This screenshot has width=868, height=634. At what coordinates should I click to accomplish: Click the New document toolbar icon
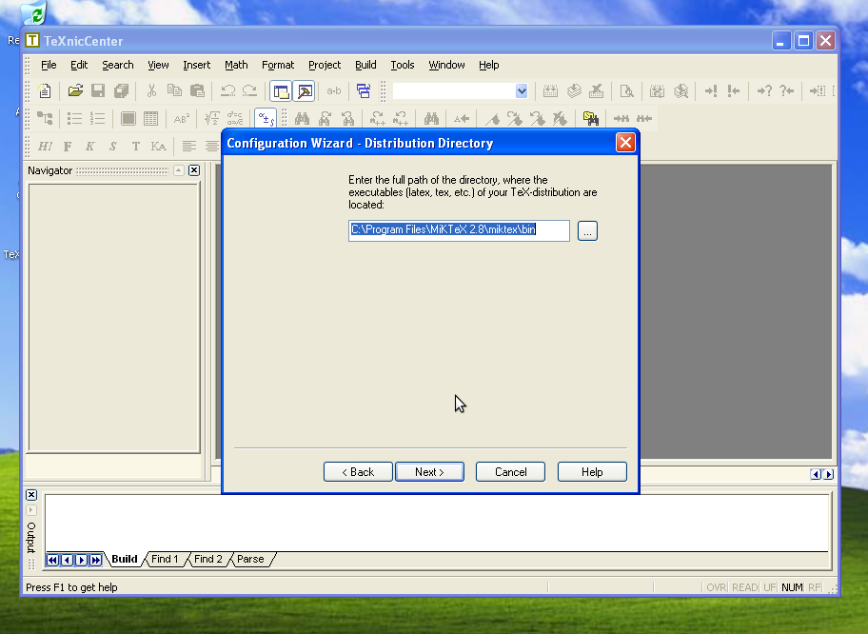45,90
